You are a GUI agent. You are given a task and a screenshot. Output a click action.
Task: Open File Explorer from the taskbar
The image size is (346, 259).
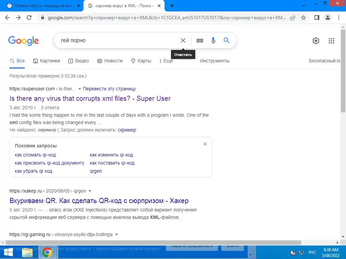(28, 252)
